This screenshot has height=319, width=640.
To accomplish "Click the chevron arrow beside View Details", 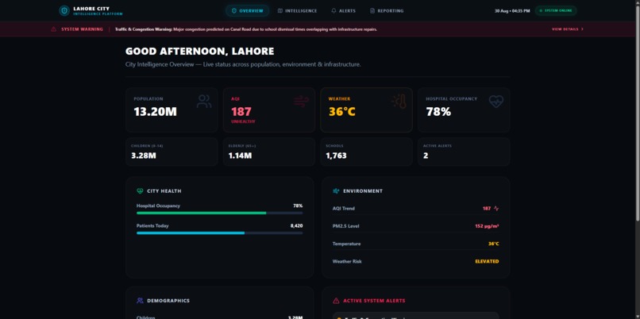I will pos(582,29).
